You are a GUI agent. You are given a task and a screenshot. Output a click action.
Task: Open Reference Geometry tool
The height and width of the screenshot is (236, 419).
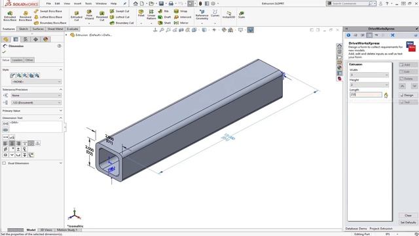click(x=202, y=15)
